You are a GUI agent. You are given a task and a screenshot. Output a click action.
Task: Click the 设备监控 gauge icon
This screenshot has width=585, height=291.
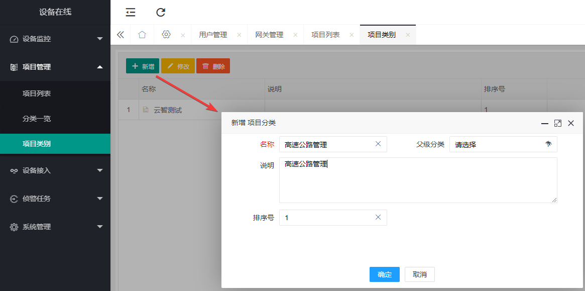14,39
